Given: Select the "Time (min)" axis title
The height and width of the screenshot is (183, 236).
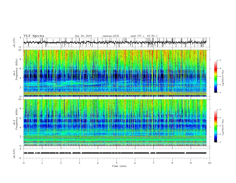Looking at the screenshot, I should (119, 166).
